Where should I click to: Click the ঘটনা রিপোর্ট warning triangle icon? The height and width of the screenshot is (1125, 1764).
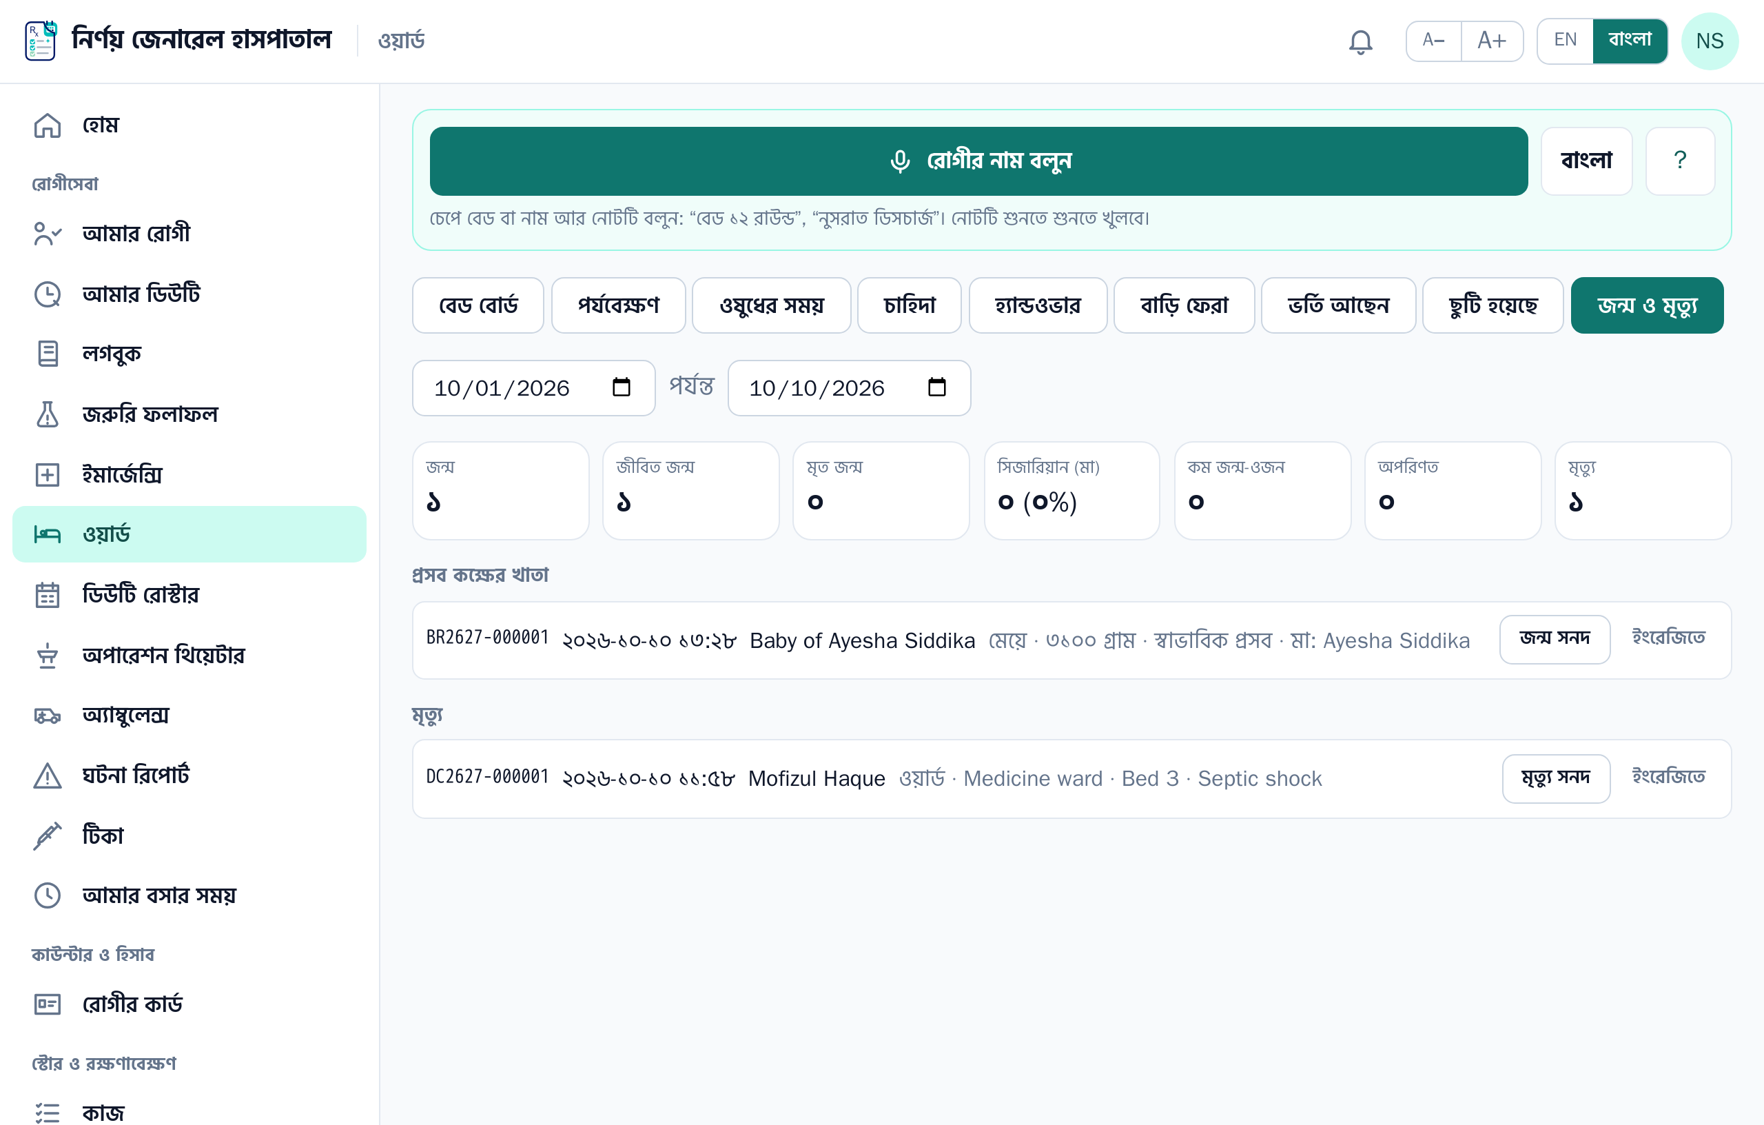pos(48,776)
